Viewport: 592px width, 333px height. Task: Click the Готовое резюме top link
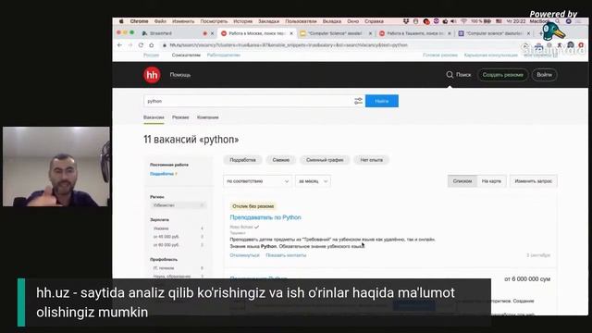pos(440,55)
